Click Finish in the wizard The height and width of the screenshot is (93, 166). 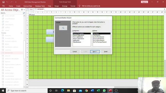(x=106, y=52)
